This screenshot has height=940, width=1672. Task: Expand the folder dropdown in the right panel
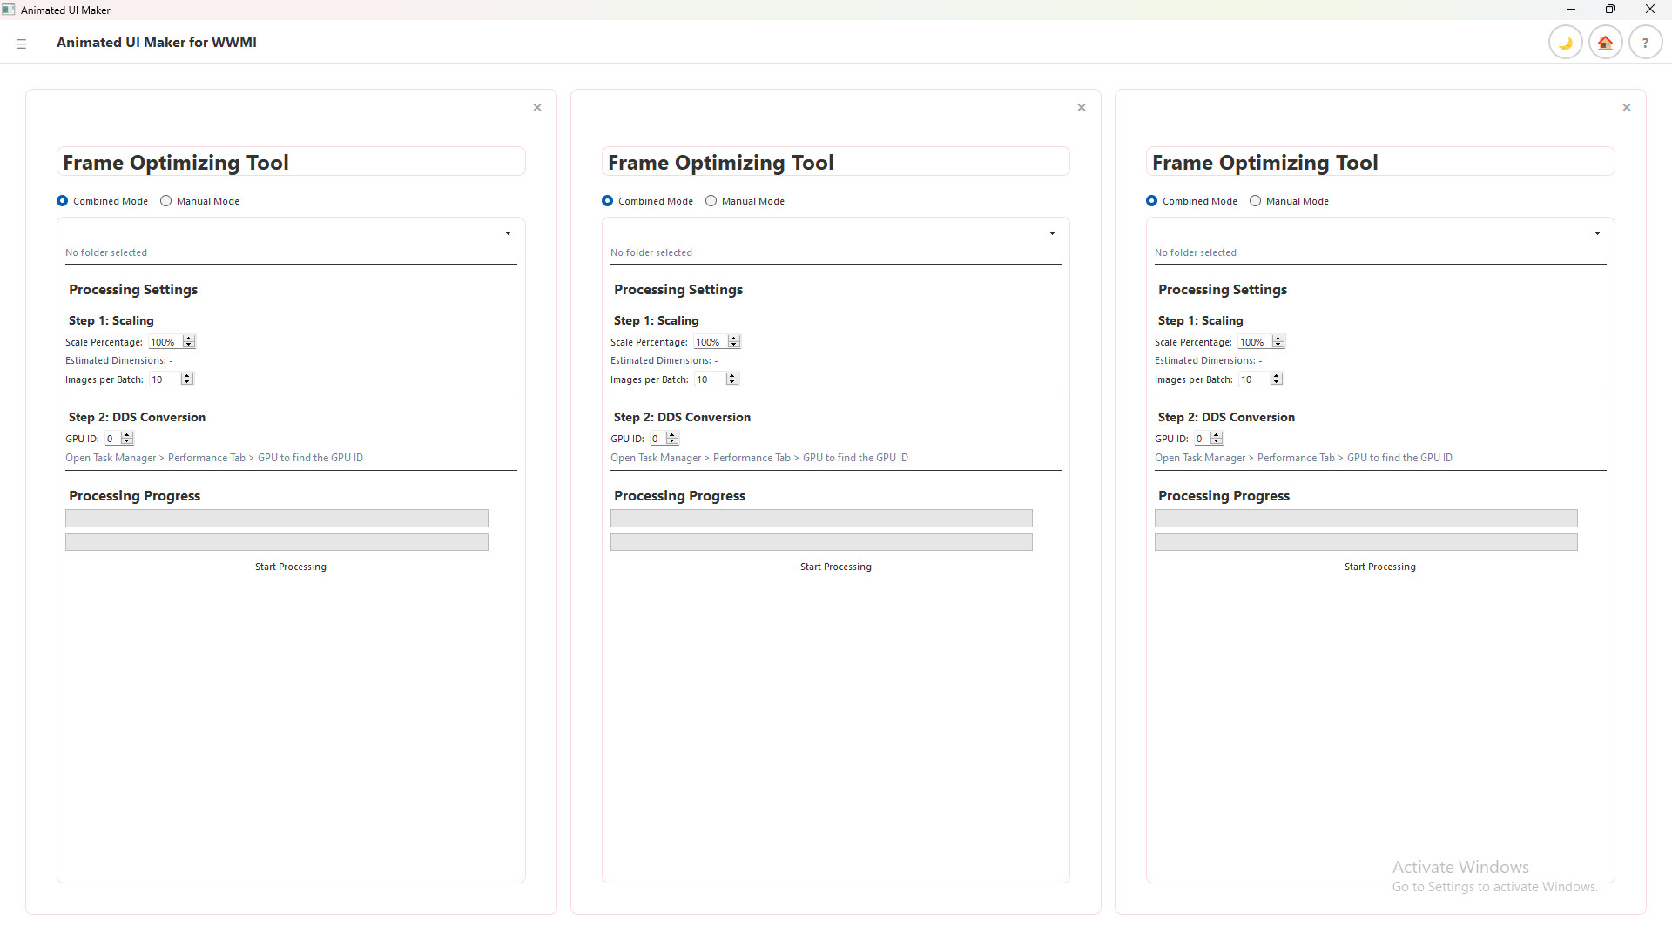[x=1597, y=233]
